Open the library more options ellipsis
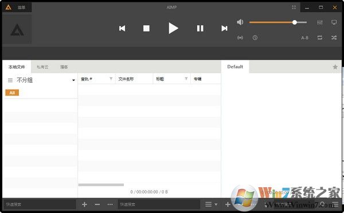 pyautogui.click(x=110, y=204)
